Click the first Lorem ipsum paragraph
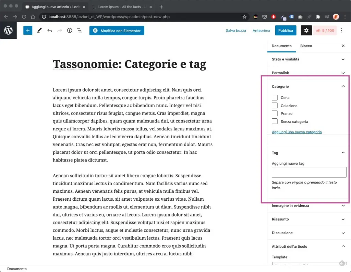 point(133,125)
